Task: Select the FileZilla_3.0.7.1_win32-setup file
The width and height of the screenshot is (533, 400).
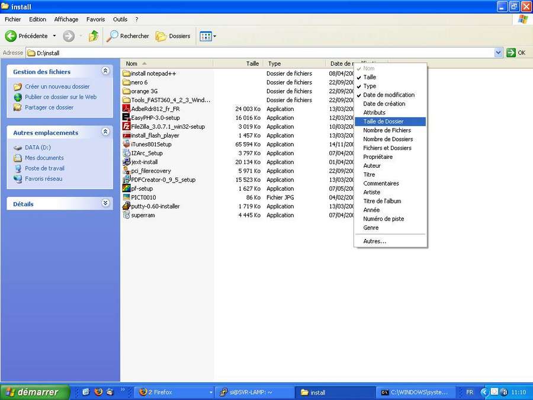Action: point(168,127)
